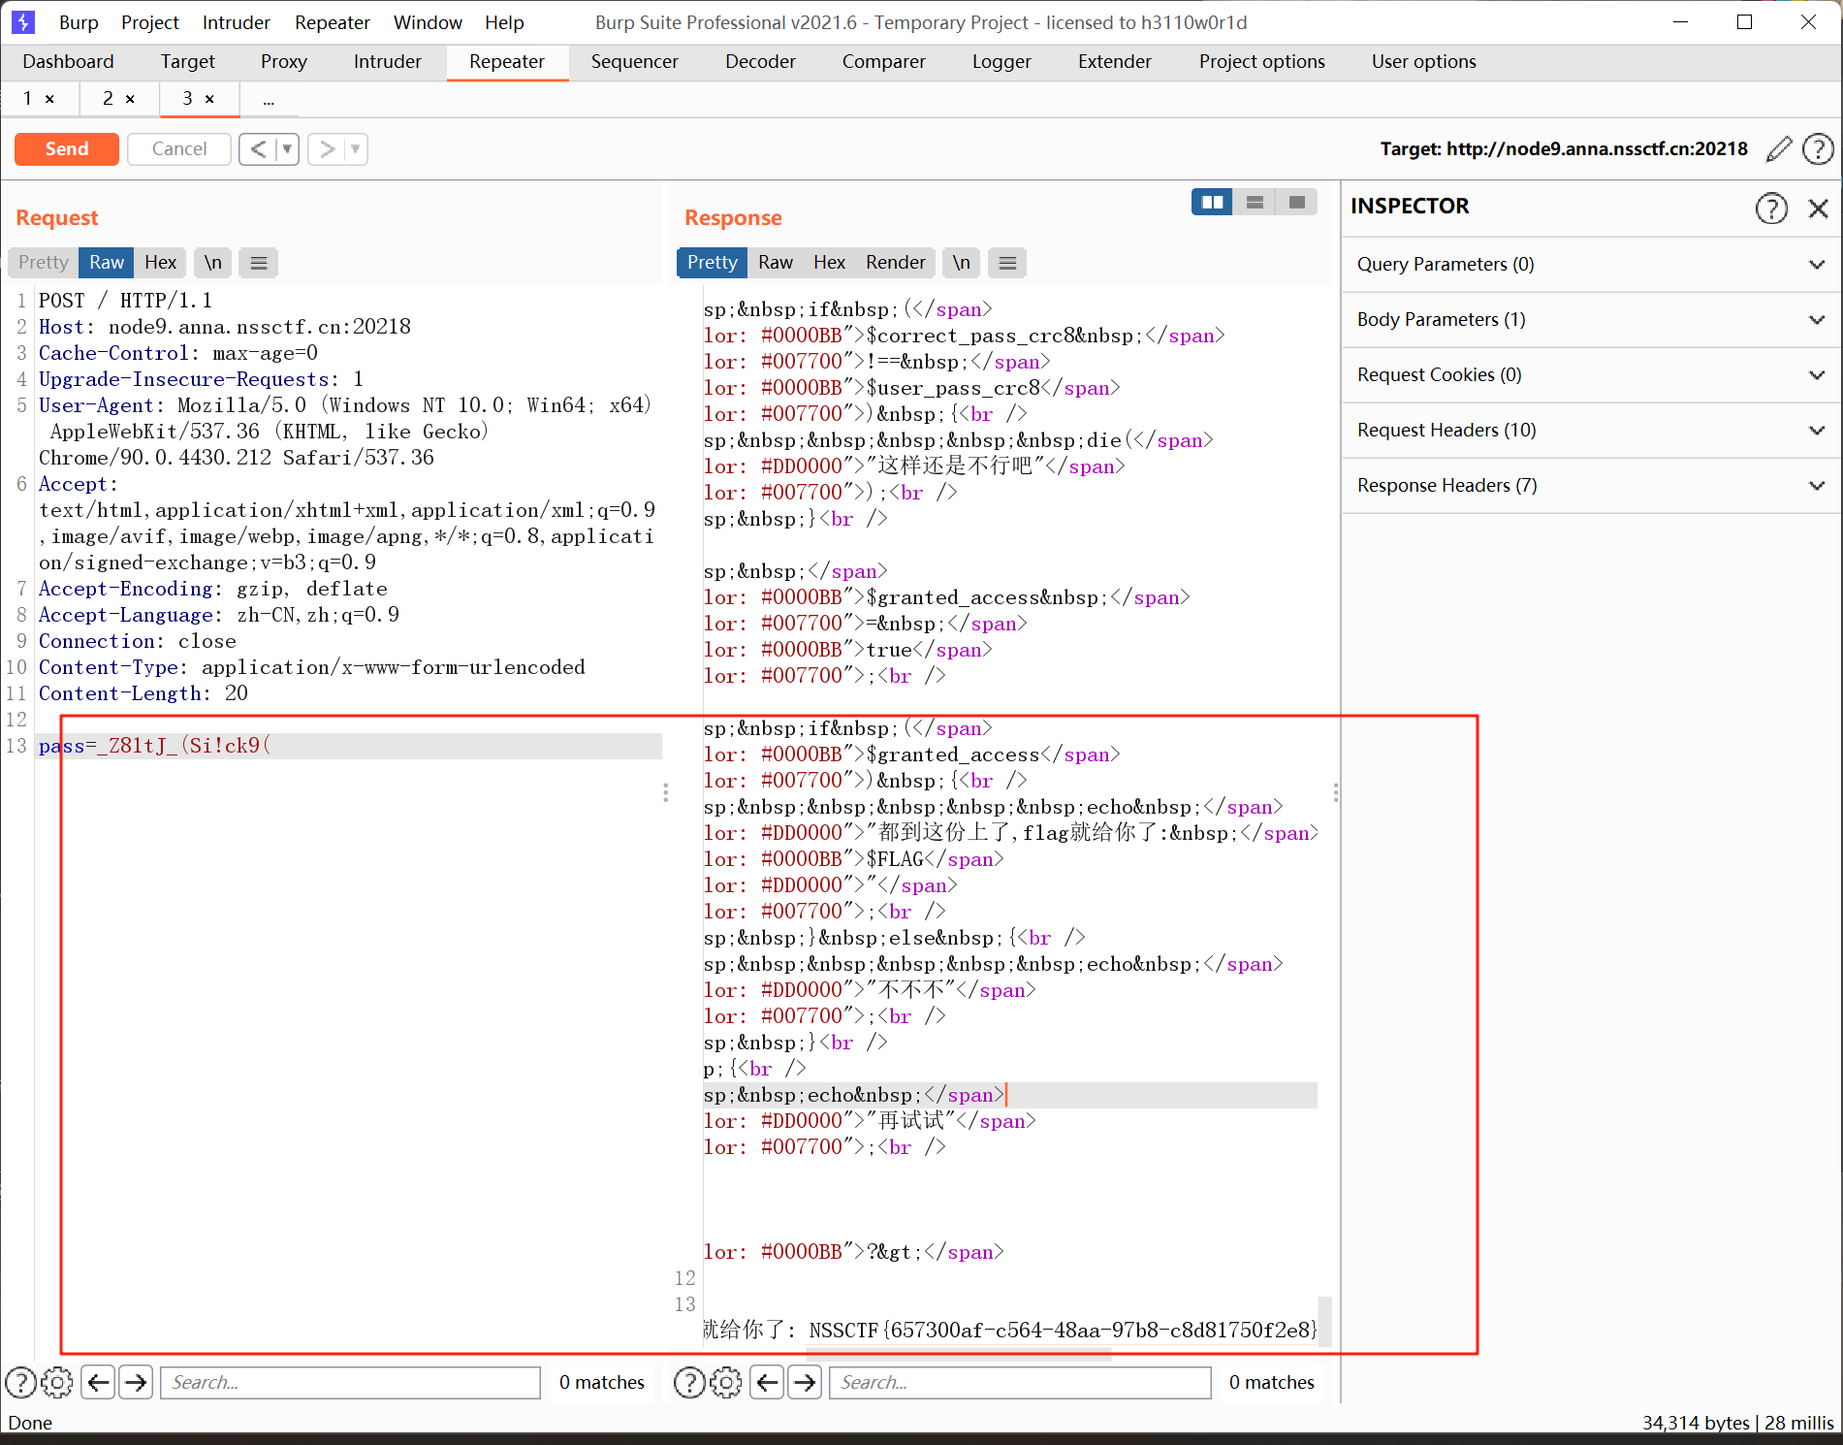Switch request view to Raw

click(x=107, y=263)
